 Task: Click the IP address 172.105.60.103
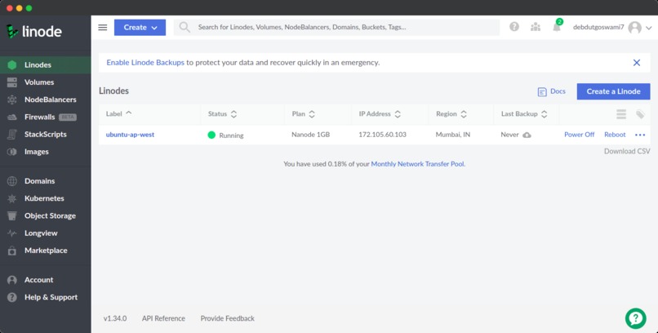382,135
